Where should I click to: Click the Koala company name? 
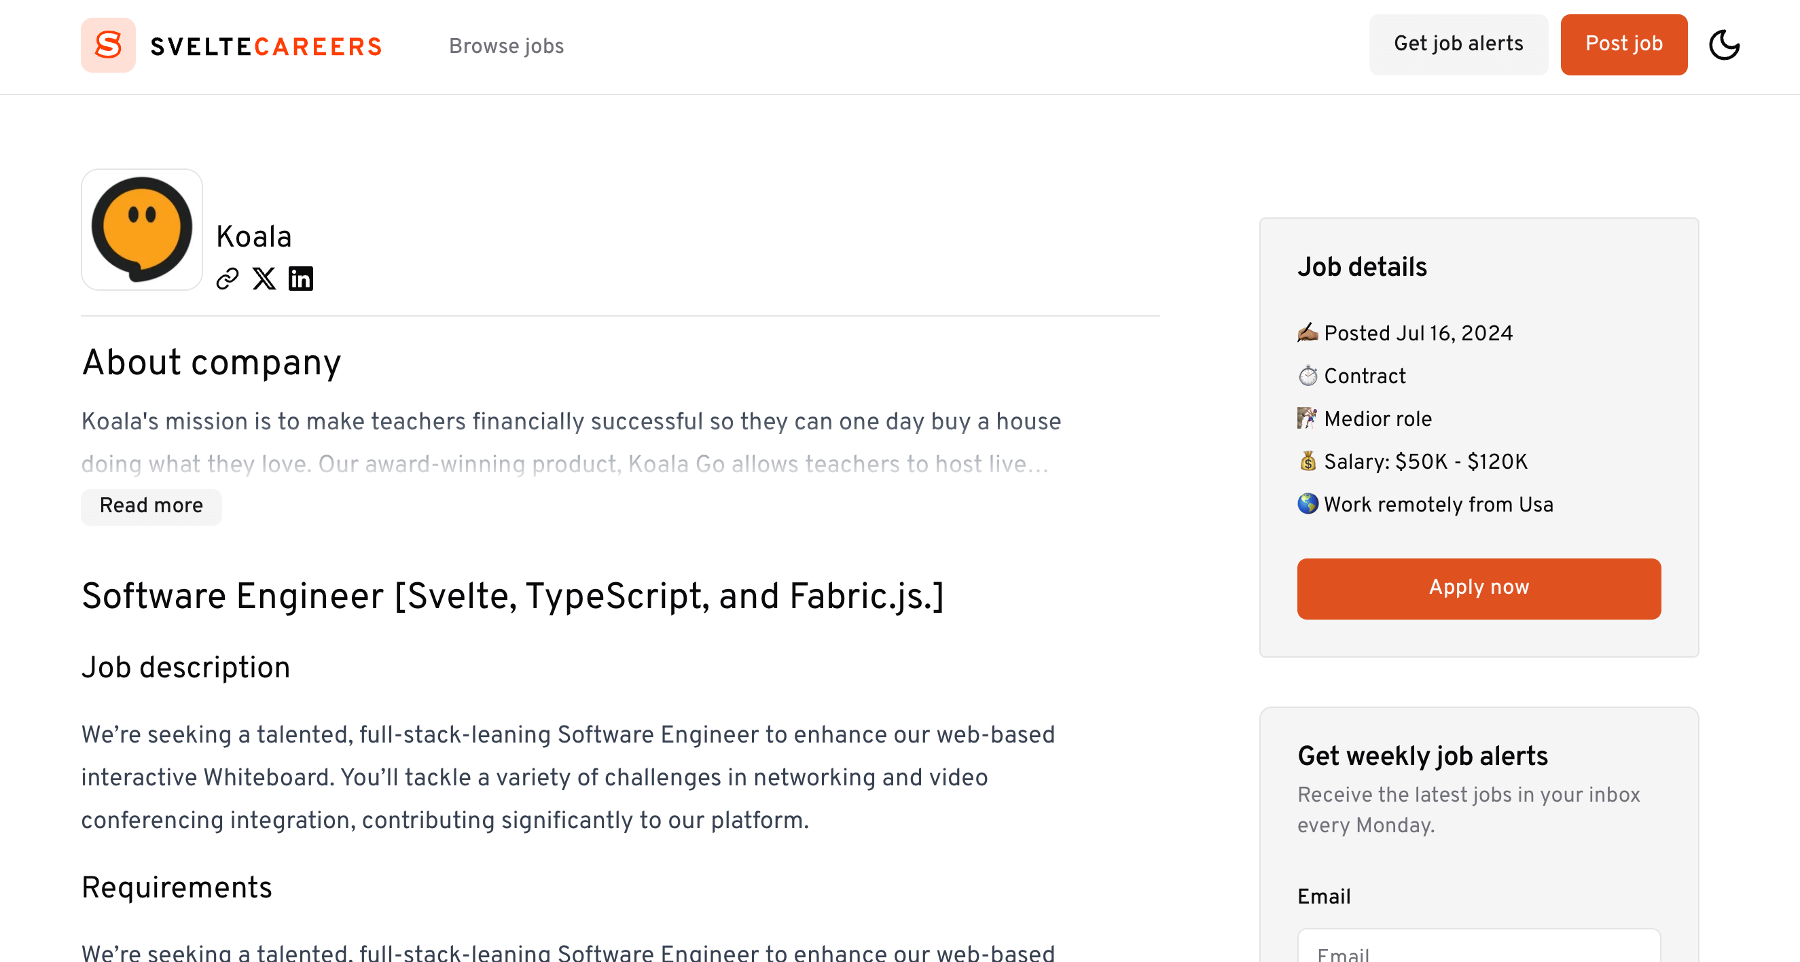point(254,237)
